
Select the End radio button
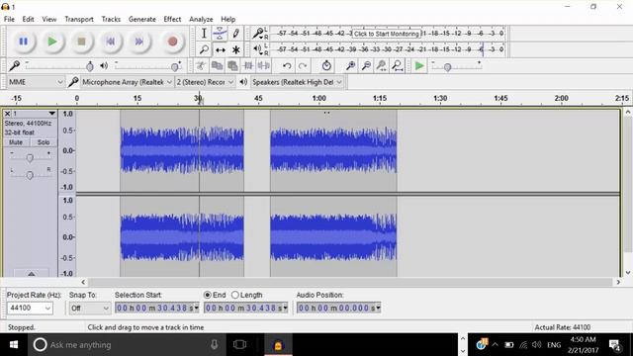(x=208, y=295)
